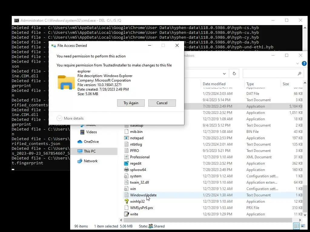Click the twain_32.dll gear icon
The height and width of the screenshot is (232, 310).
click(126, 182)
